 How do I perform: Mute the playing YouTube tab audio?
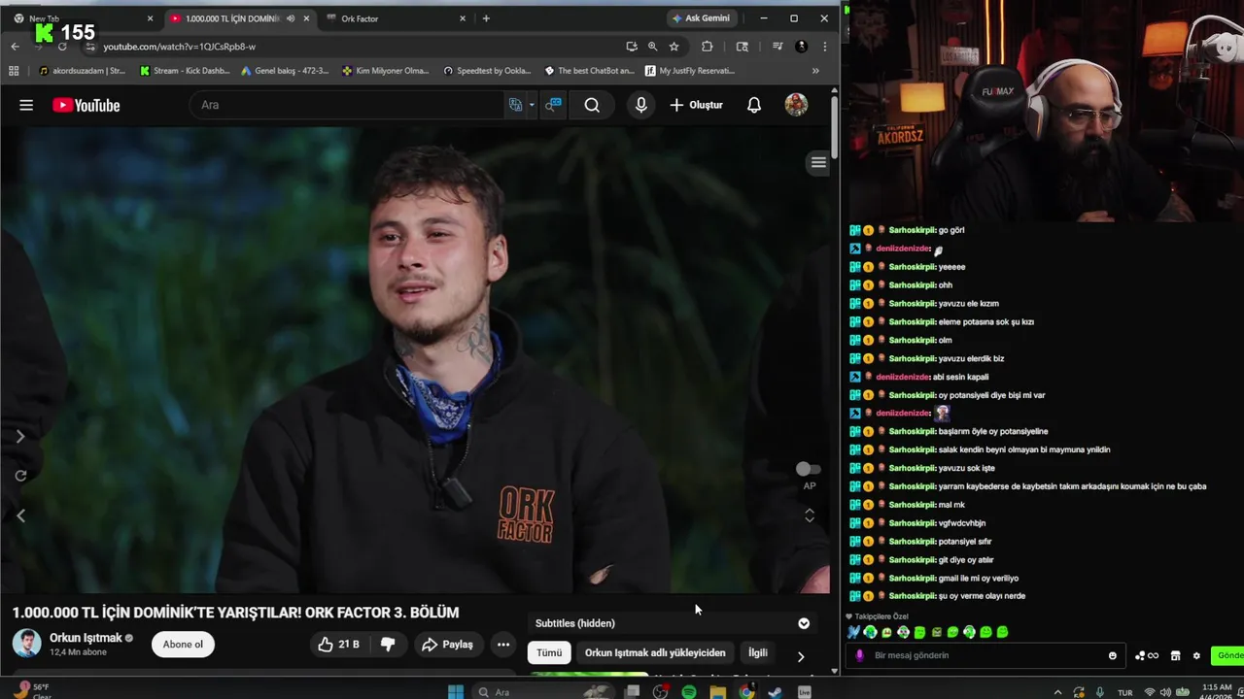pos(290,18)
